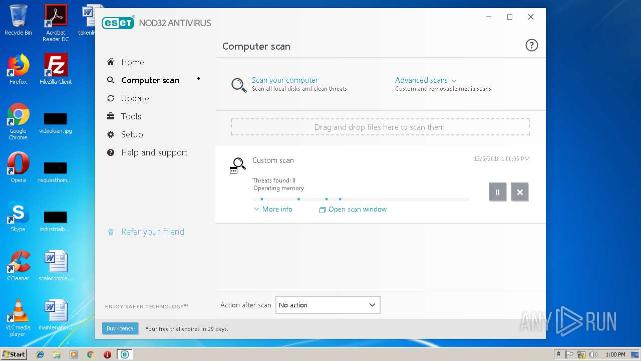Open Windows Explorer from the taskbar
641x361 pixels.
pos(57,354)
